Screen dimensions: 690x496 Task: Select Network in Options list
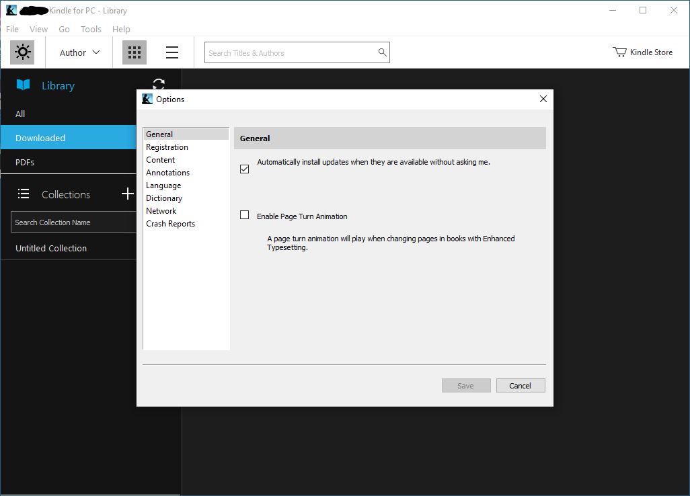[x=186, y=210]
